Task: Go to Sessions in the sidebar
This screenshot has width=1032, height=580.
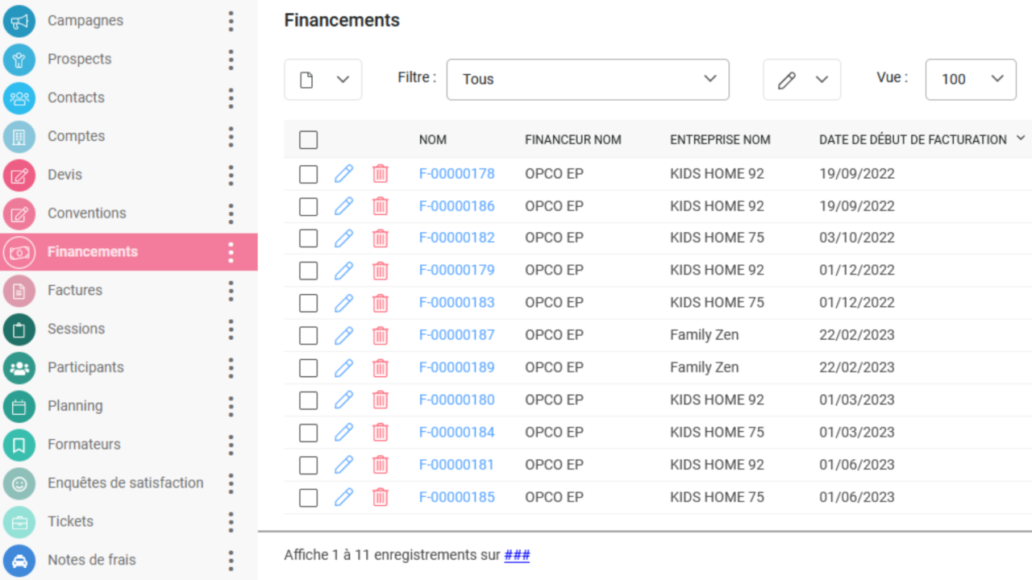Action: tap(76, 329)
